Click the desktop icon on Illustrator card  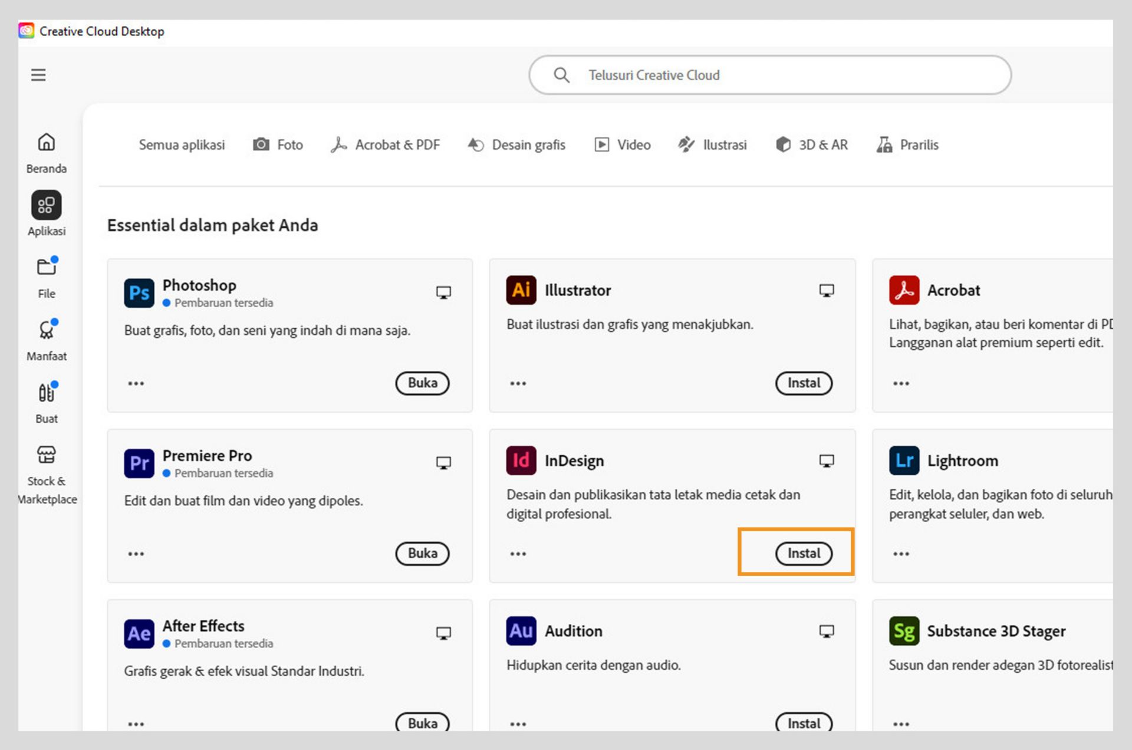[826, 291]
